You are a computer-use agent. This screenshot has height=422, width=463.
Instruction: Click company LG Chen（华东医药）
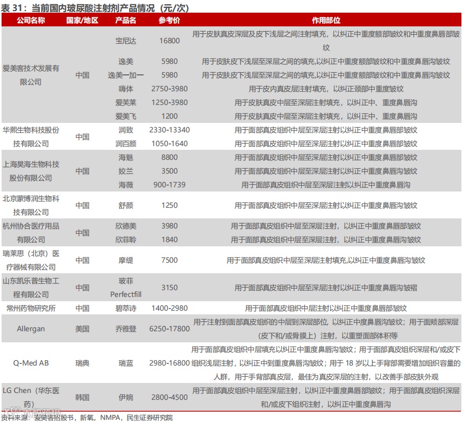(31, 397)
